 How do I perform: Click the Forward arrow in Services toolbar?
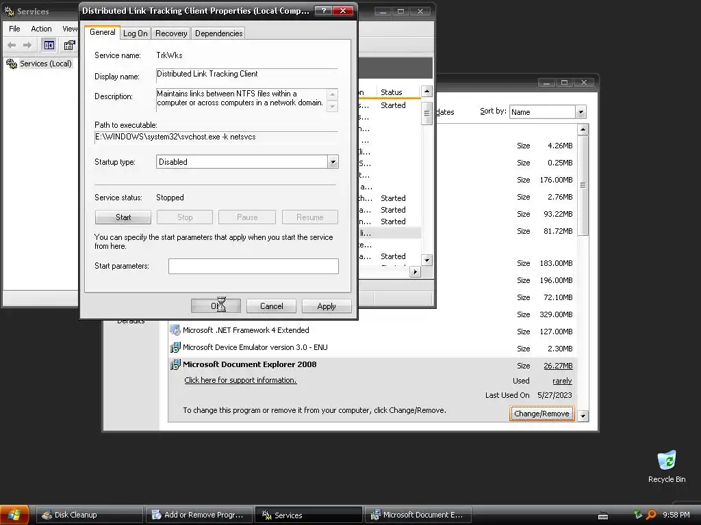[27, 45]
